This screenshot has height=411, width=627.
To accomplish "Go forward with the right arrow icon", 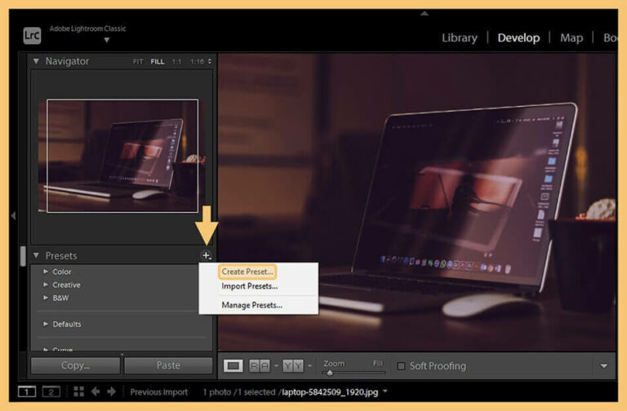I will [x=112, y=391].
